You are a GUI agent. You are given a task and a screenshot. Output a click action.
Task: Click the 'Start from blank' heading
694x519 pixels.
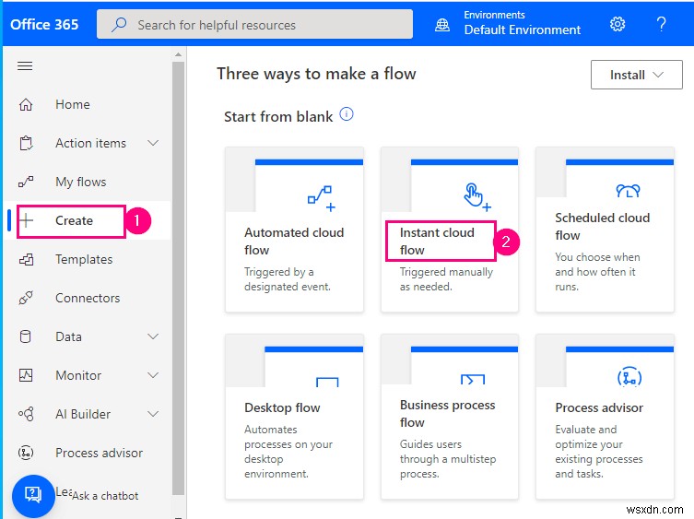278,117
